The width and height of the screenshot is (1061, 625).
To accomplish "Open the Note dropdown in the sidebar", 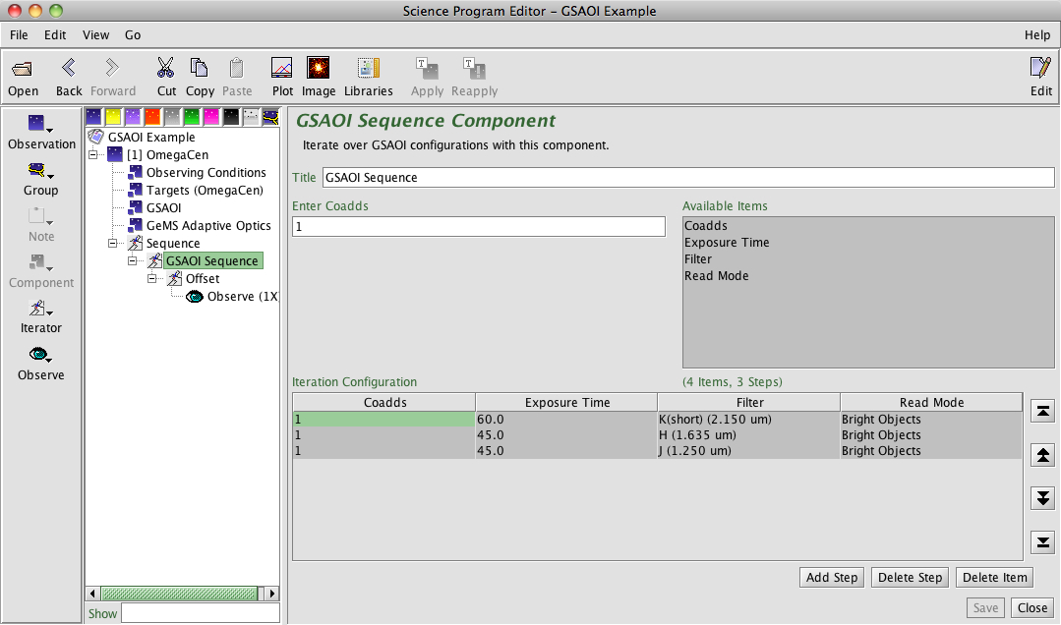I will 40,225.
